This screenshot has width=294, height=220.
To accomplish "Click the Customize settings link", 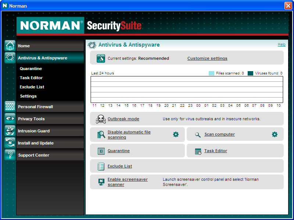I will [x=207, y=58].
